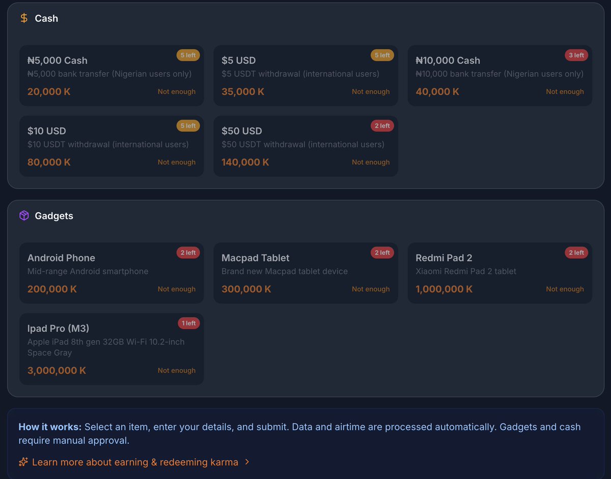Screen dimensions: 611x479
Task: Click the 1,000,000 K price
Action: click(444, 289)
